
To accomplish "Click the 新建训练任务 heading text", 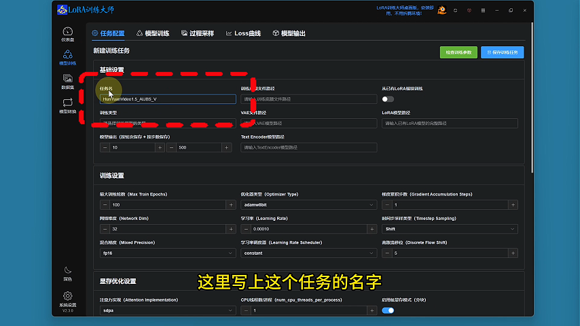I will point(111,51).
